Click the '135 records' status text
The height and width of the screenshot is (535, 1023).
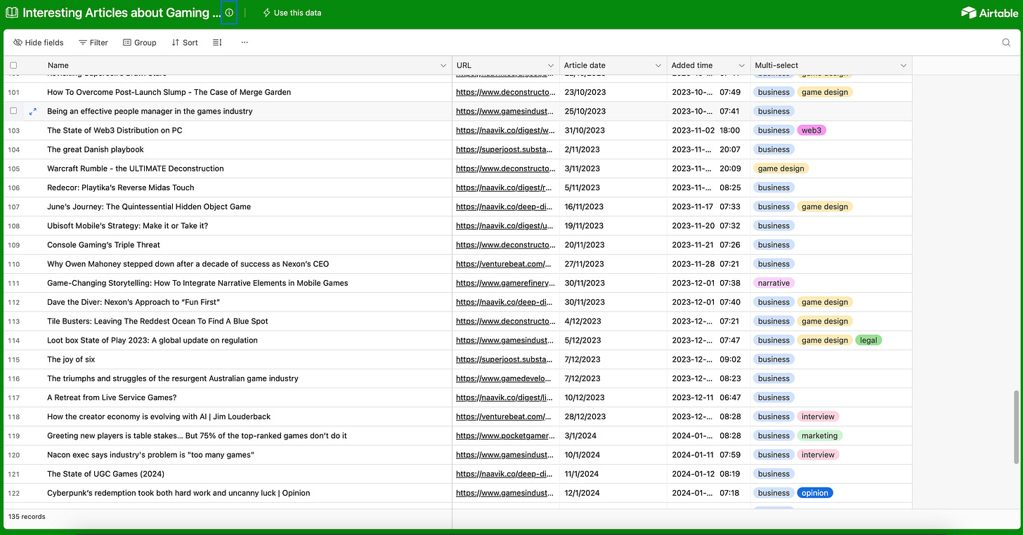pyautogui.click(x=27, y=517)
